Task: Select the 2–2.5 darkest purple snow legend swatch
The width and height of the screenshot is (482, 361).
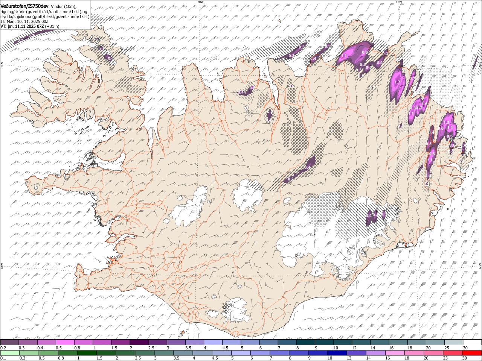Action: (139, 343)
